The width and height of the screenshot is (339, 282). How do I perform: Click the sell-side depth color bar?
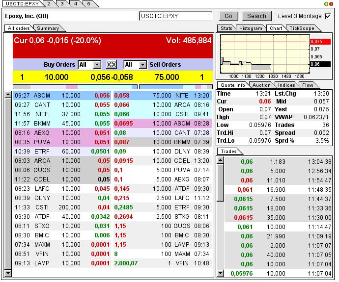tap(176, 87)
